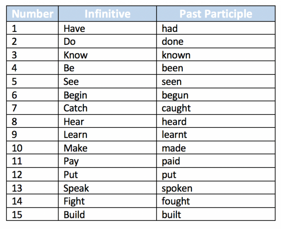Click the Number column header
This screenshot has width=281, height=229.
[32, 14]
